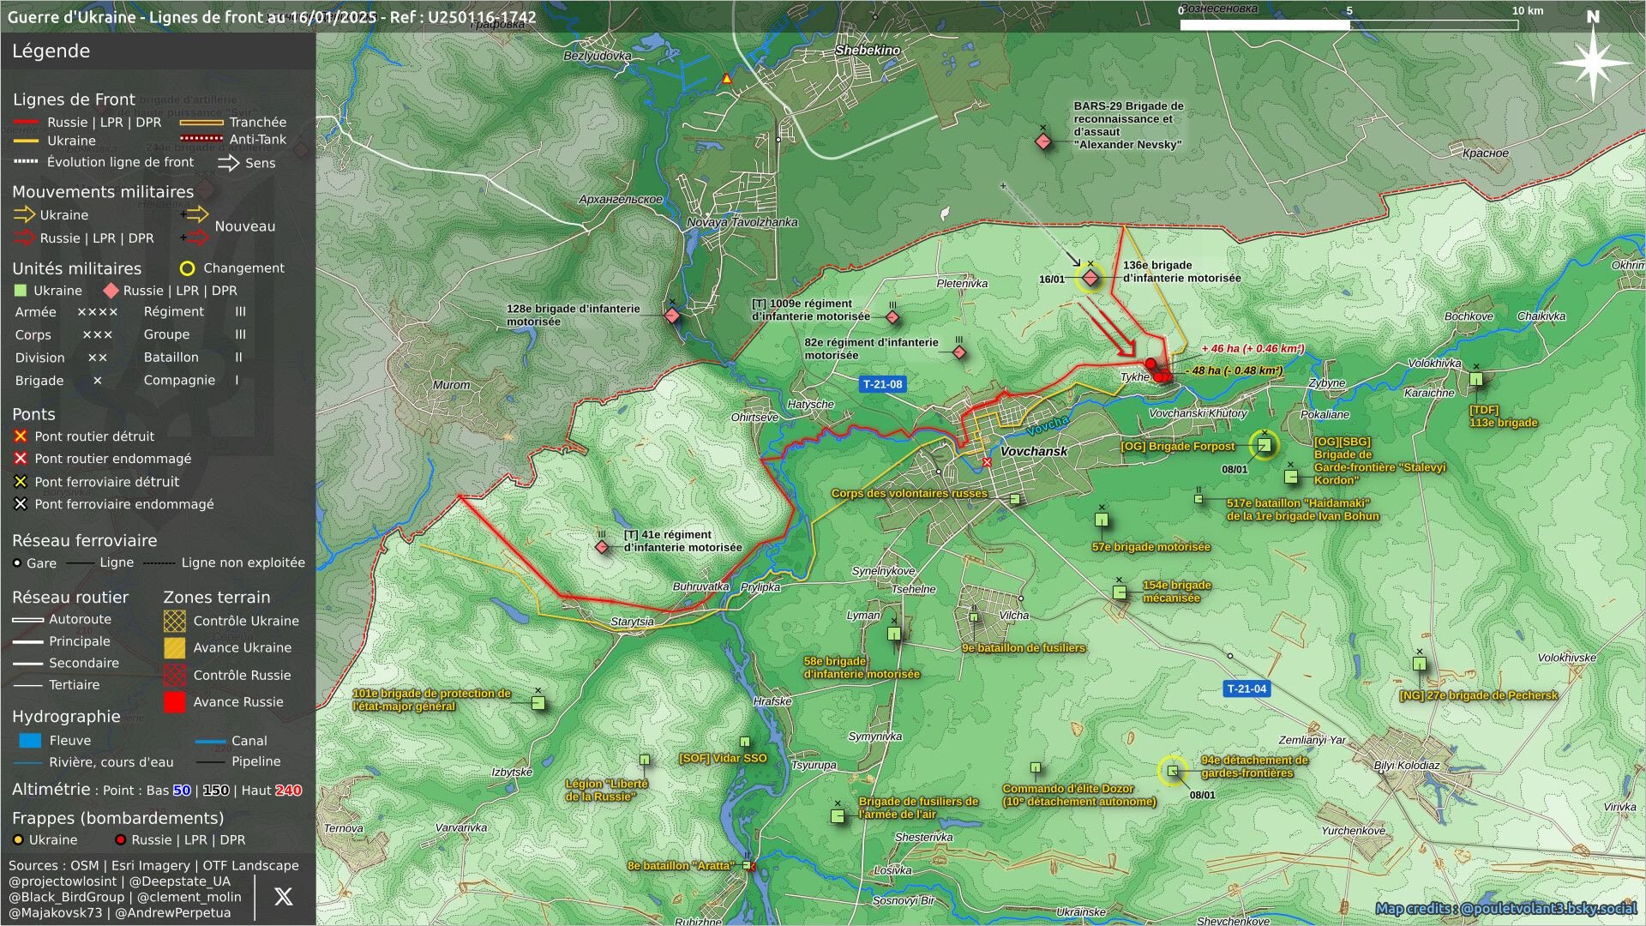The image size is (1646, 926).
Task: Click the 27e brigade de Pechersk marker
Action: coord(1420,664)
